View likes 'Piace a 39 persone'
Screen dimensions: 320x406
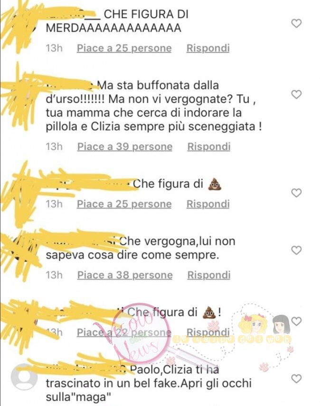(x=125, y=147)
